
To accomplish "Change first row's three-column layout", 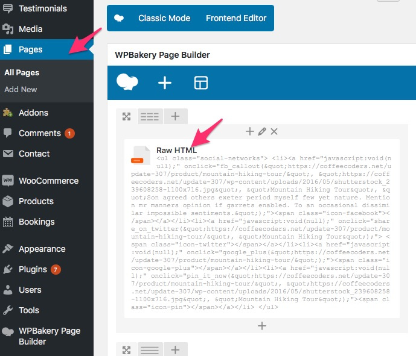I will pos(150,116).
